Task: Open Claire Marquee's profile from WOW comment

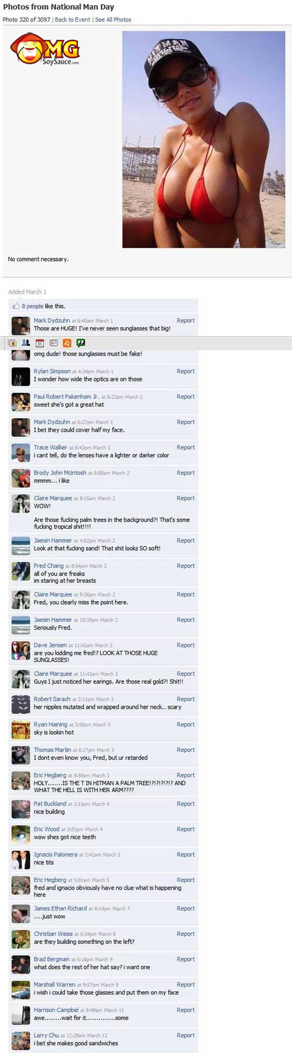Action: click(x=53, y=498)
